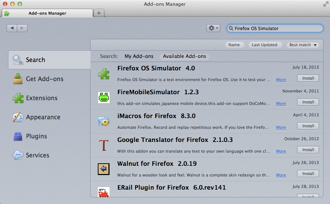Switch to the Appearance category
This screenshot has width=330, height=204.
pos(43,117)
